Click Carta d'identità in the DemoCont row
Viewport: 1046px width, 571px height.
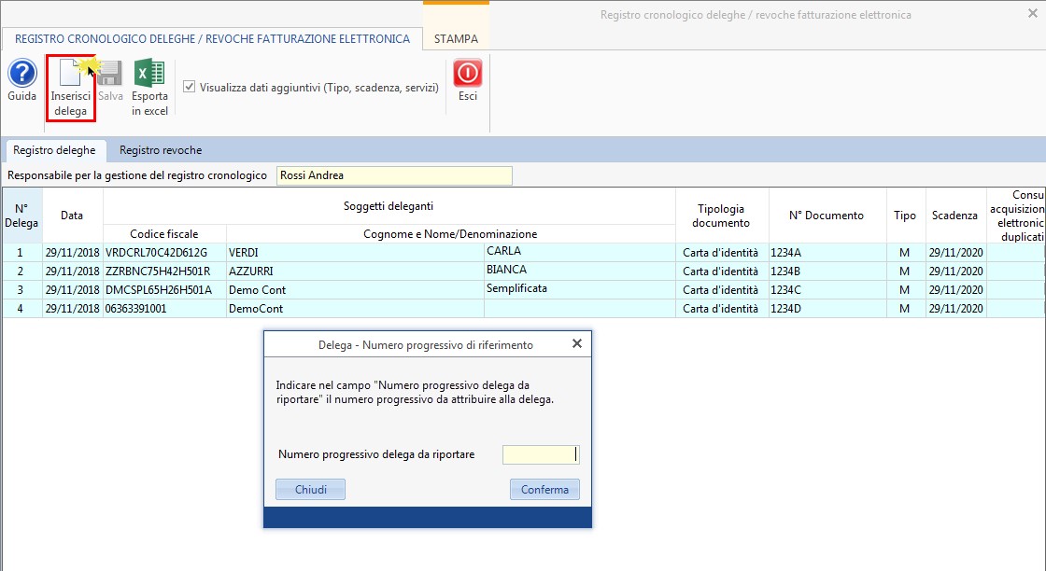[722, 309]
